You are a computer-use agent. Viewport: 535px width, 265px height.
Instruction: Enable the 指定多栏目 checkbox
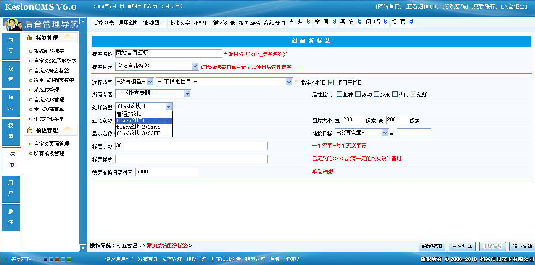pyautogui.click(x=298, y=82)
